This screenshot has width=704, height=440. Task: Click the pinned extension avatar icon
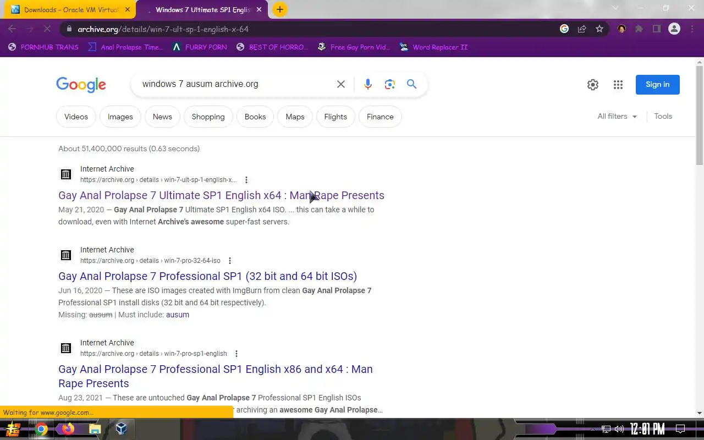pos(621,29)
